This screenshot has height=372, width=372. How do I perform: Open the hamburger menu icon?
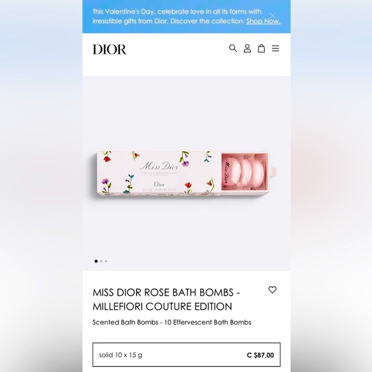tap(275, 48)
